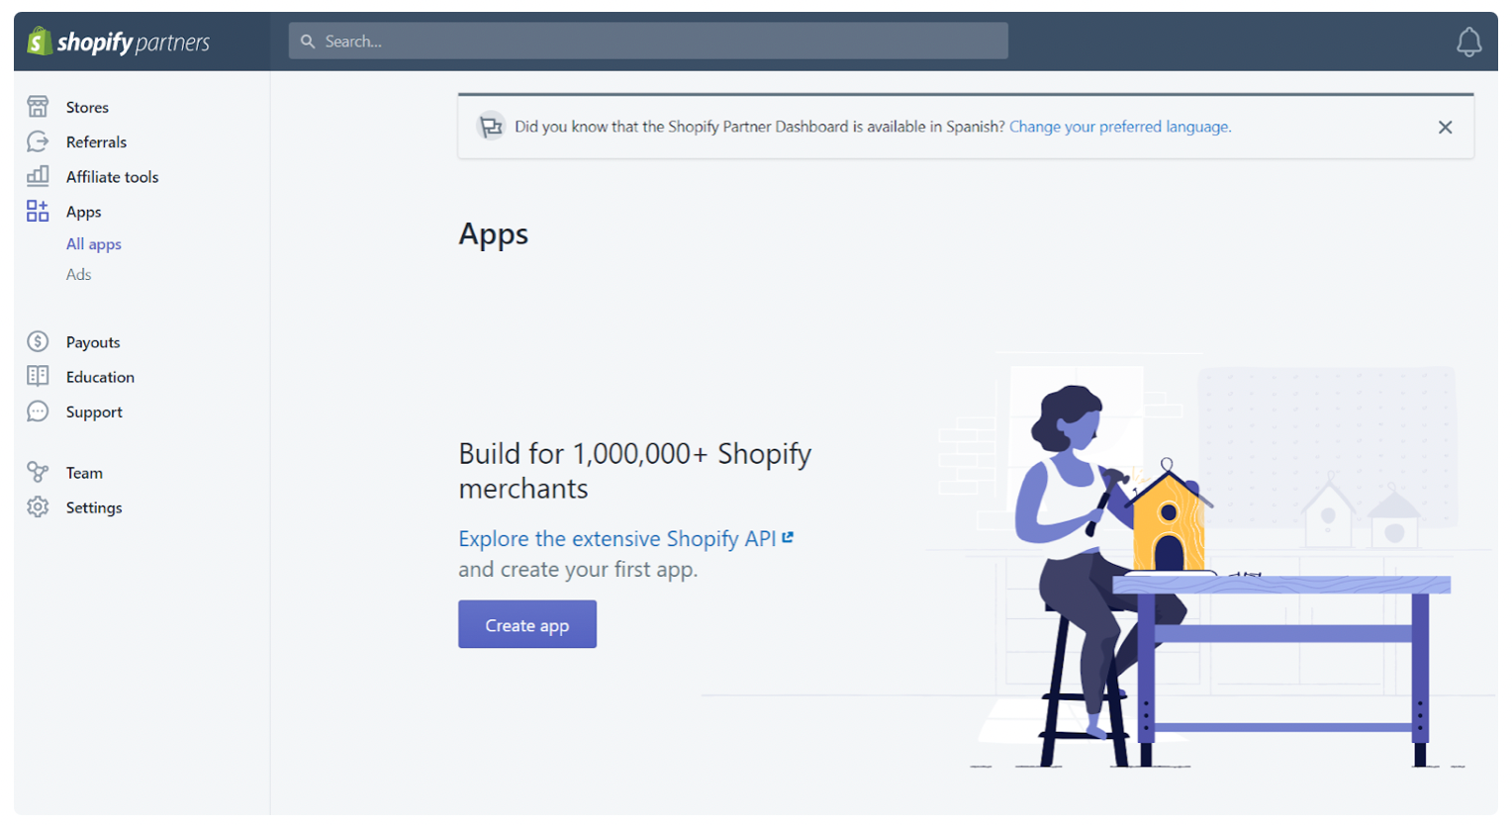Click the Settings gear icon

(x=38, y=506)
